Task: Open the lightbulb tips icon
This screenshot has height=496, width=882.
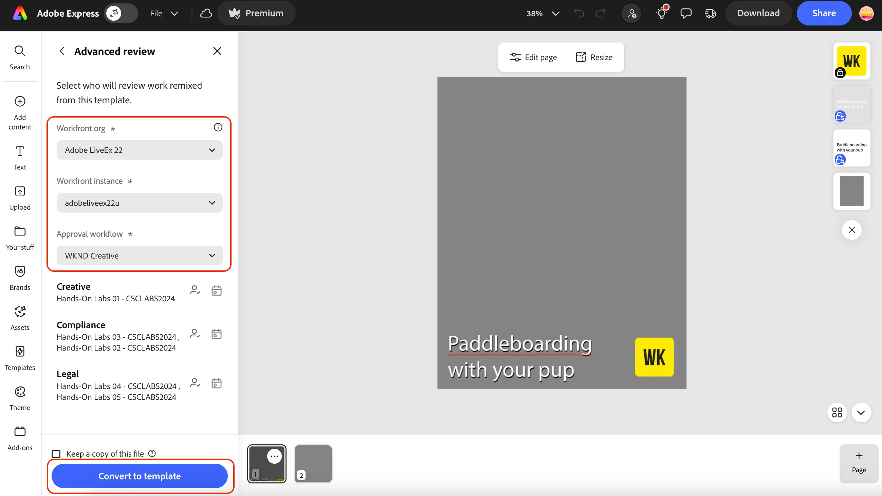Action: click(661, 13)
